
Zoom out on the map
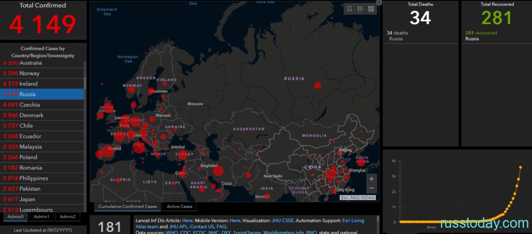point(371,188)
